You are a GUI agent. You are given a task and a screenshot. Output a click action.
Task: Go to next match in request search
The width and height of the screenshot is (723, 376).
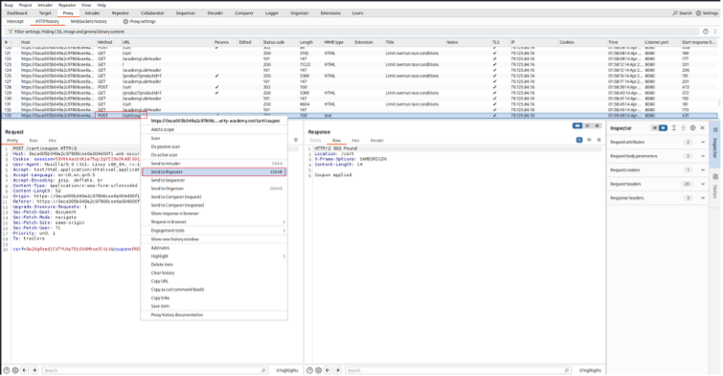point(34,370)
